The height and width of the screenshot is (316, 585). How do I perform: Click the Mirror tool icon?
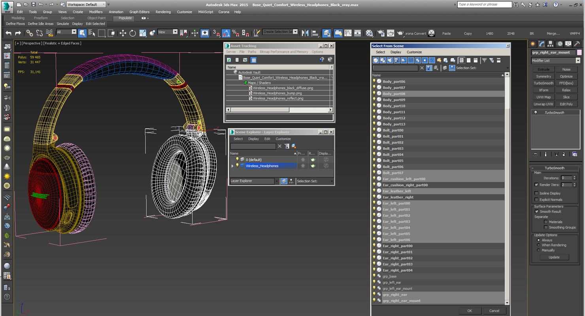click(305, 33)
